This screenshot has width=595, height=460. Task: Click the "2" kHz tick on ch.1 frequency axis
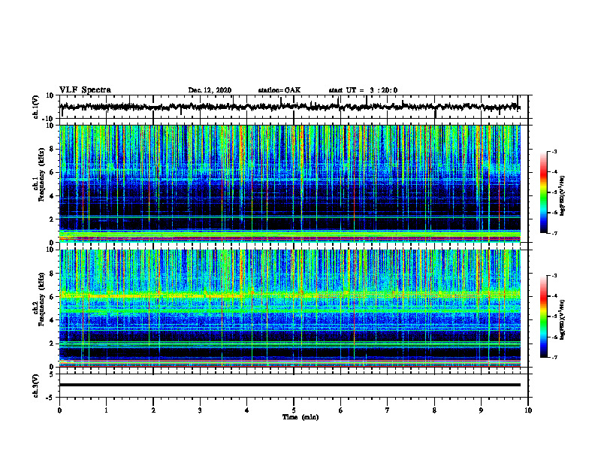[52, 219]
